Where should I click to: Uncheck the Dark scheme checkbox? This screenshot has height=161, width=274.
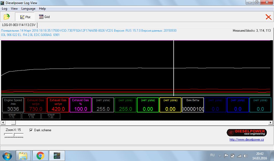(x=31, y=130)
